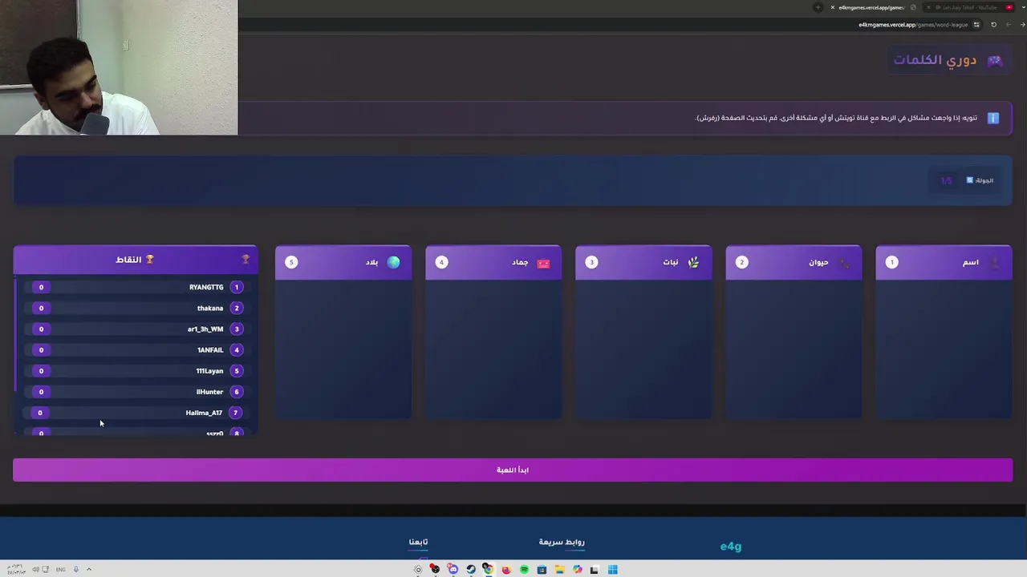Open Google Chrome from the taskbar
The image size is (1027, 577).
coord(488,570)
